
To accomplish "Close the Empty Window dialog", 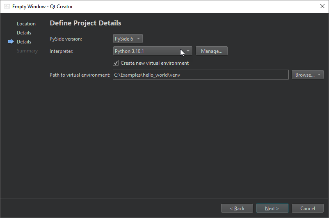I will 322,7.
